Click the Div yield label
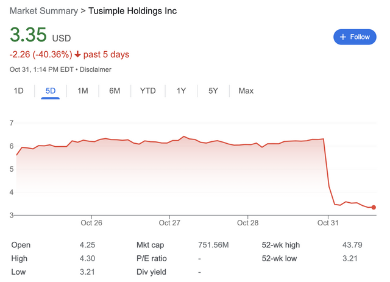 click(151, 272)
